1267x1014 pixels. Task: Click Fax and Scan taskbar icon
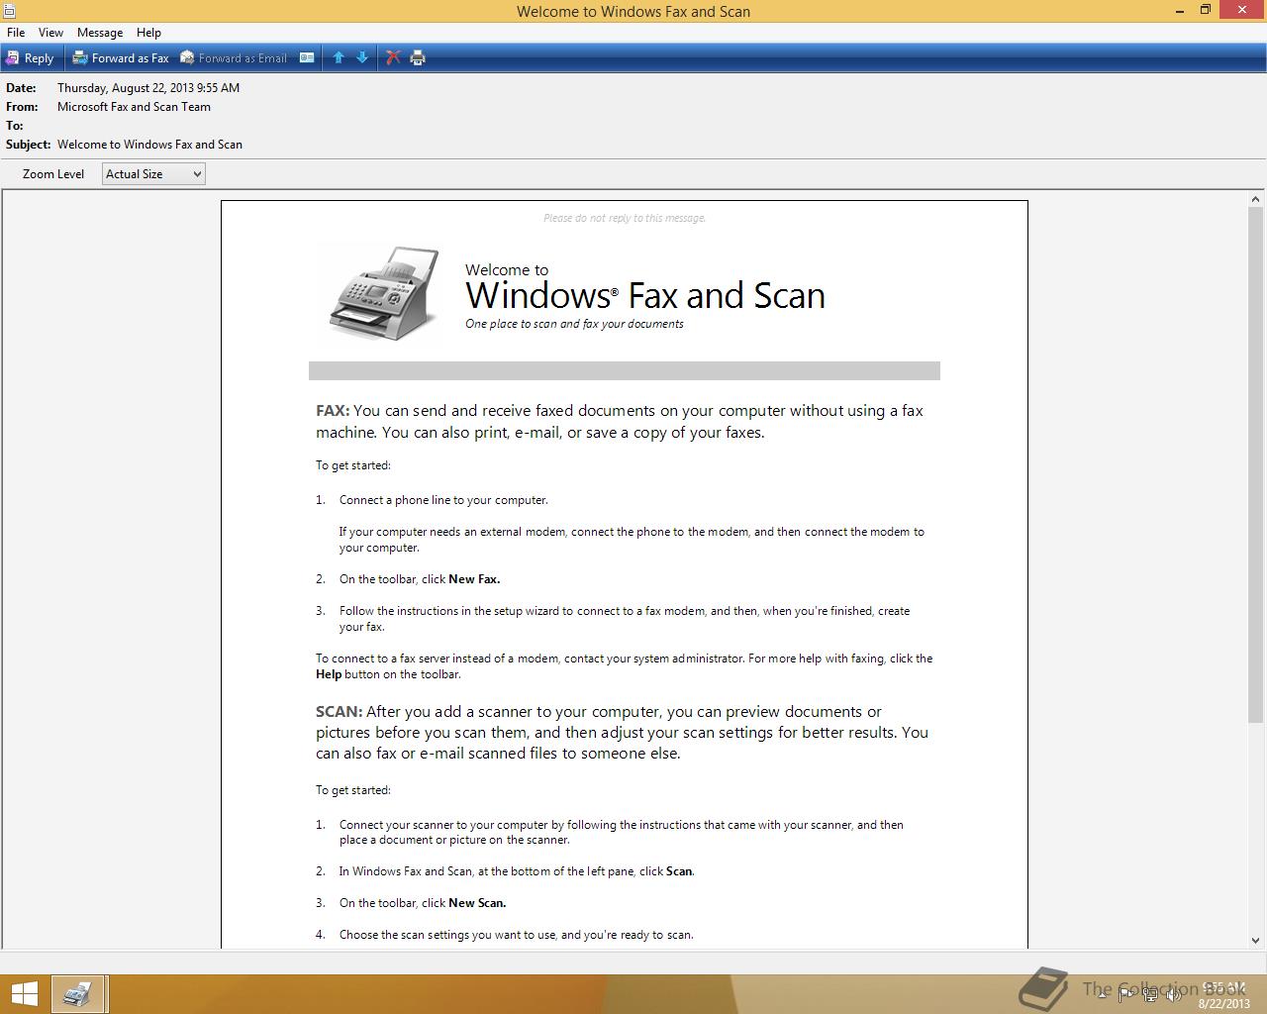coord(77,994)
